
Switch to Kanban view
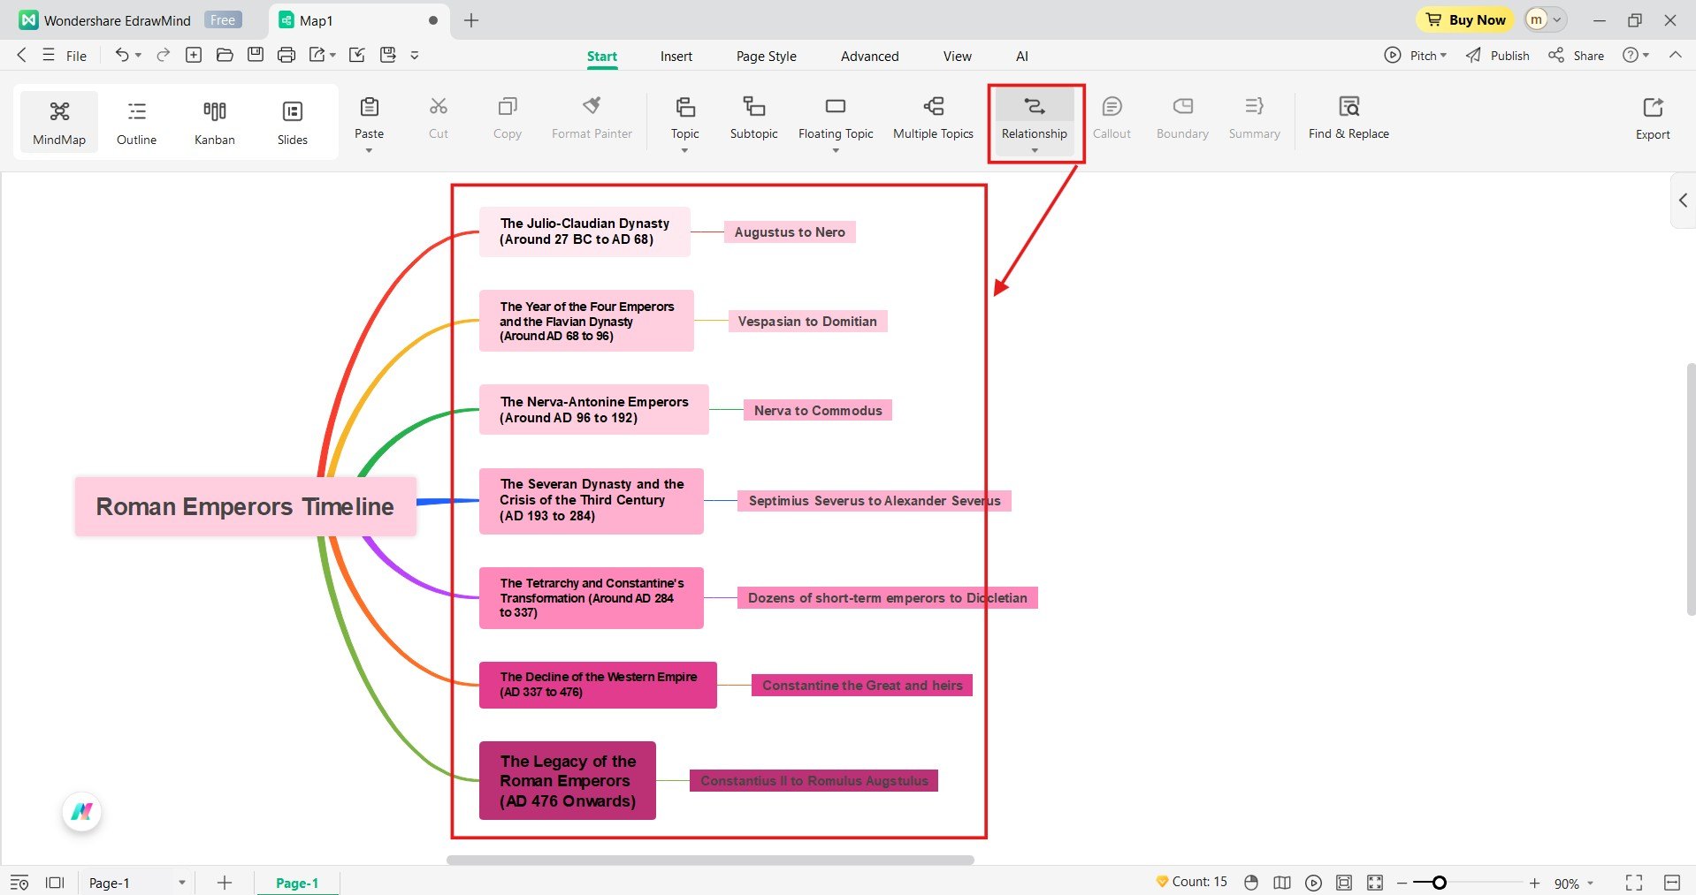213,121
